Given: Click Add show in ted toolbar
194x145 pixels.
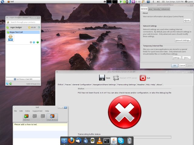Looking at the screenshot, I should (26, 117).
